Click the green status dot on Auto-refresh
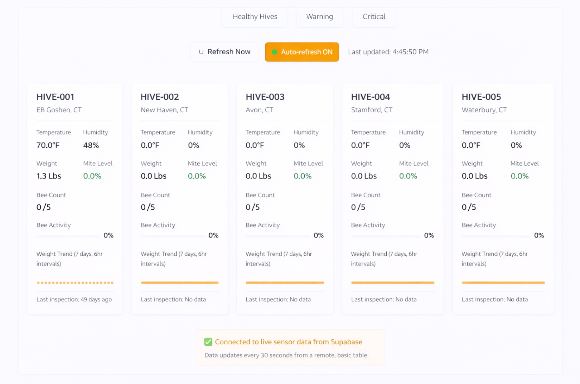Screen dimensions: 580x384 pos(274,52)
